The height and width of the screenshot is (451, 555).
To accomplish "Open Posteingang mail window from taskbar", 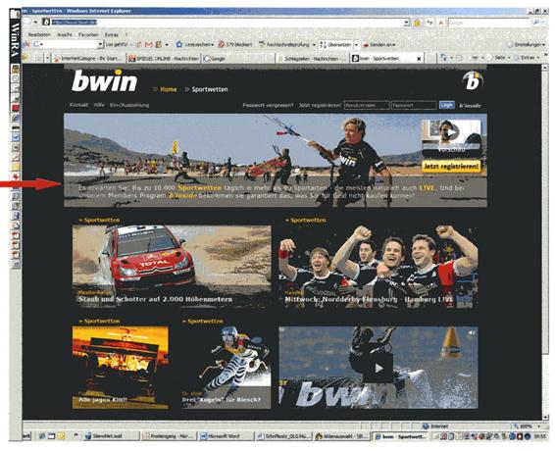I will (x=169, y=436).
